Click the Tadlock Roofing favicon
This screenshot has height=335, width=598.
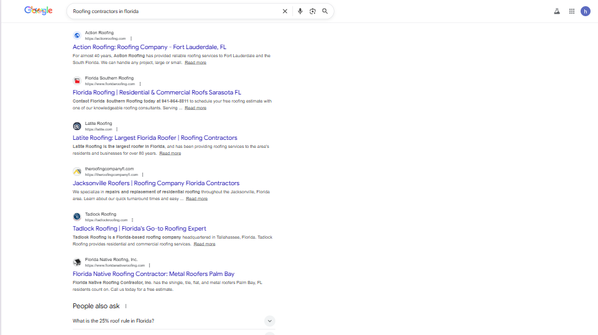point(77,217)
